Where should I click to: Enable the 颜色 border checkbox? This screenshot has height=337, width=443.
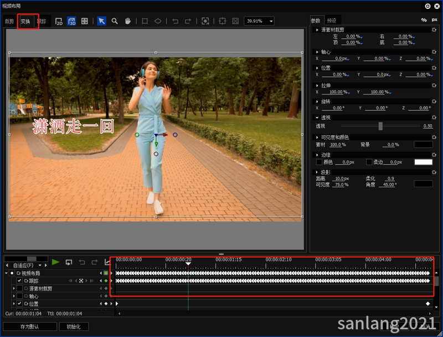(319, 162)
